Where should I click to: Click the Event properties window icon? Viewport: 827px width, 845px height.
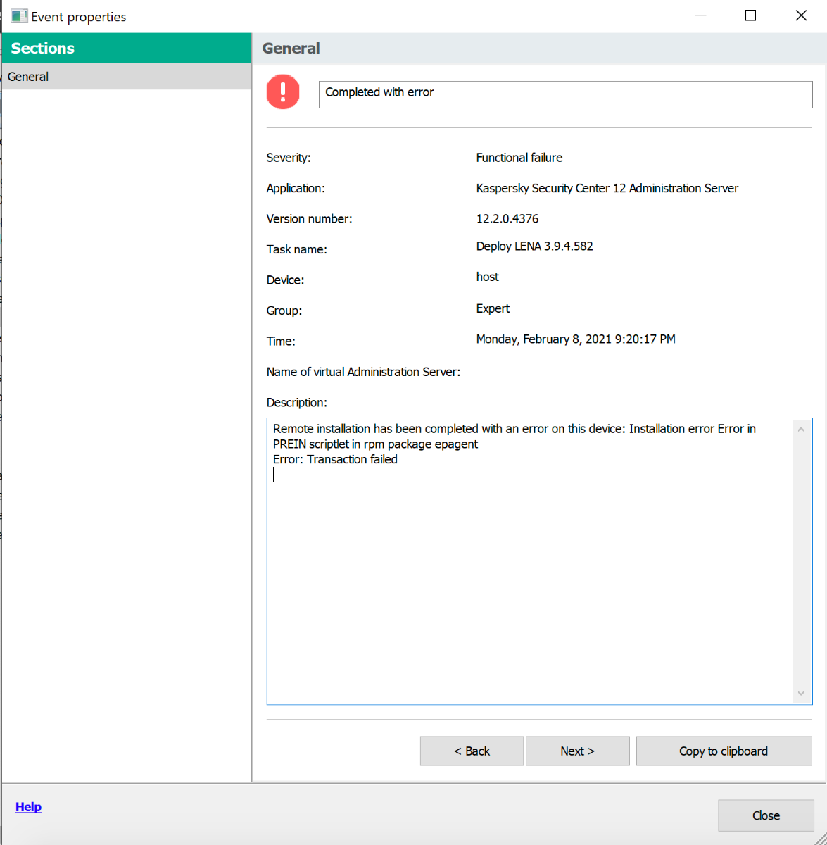pyautogui.click(x=19, y=16)
